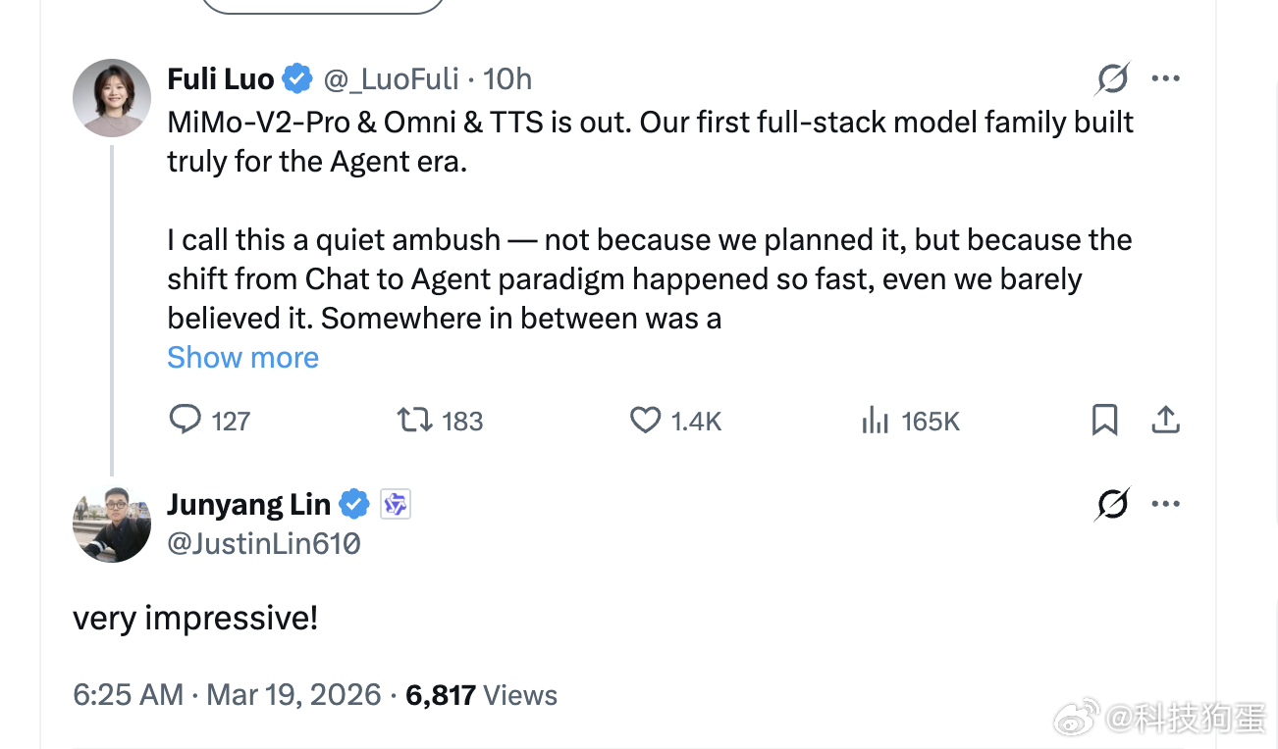Like Fuli Luo's post with heart icon
Image resolution: width=1278 pixels, height=749 pixels.
click(x=645, y=421)
